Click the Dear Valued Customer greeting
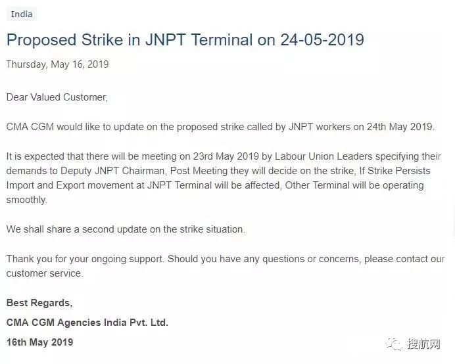The image size is (455, 364). pos(57,97)
